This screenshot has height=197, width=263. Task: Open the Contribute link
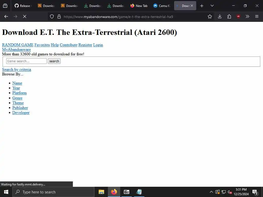(69, 45)
